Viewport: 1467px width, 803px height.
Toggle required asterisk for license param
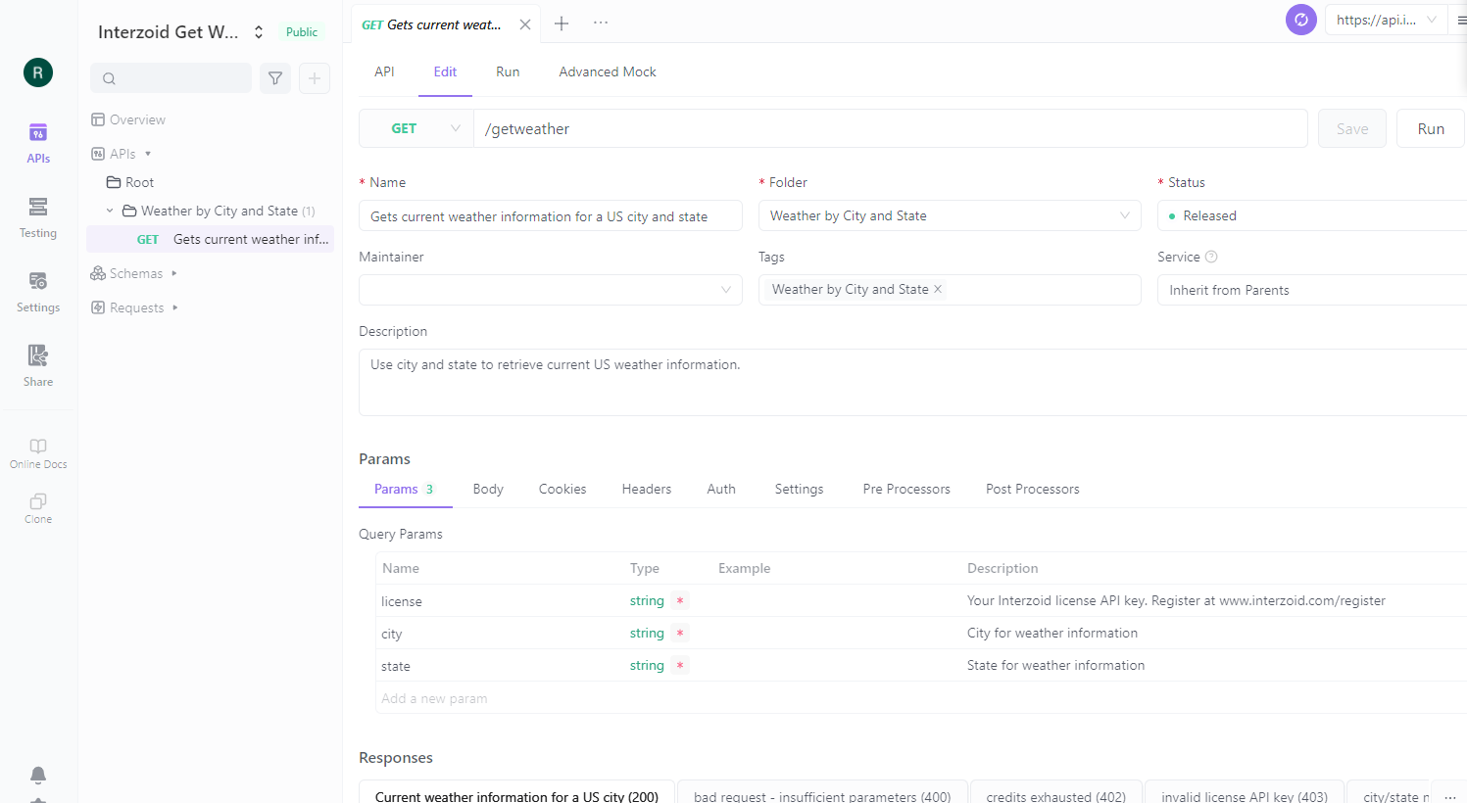(x=680, y=600)
